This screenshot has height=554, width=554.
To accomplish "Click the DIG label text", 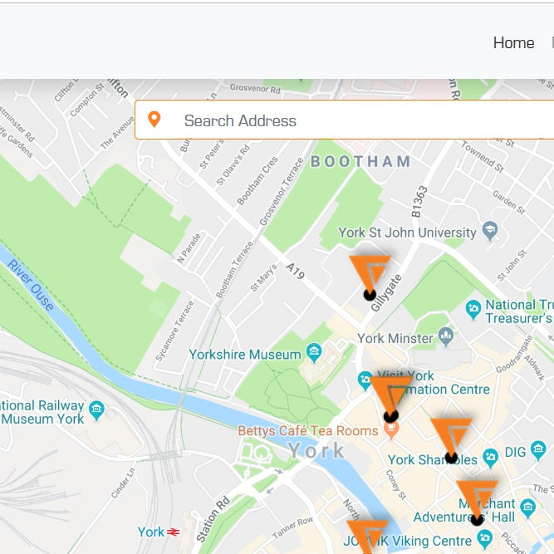I will click(x=515, y=452).
